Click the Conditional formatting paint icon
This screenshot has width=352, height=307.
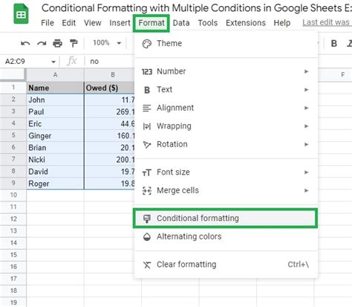coord(147,219)
